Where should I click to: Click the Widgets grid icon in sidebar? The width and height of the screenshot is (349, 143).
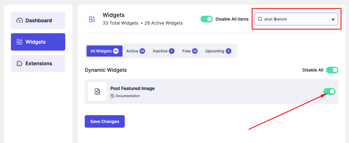coord(20,42)
